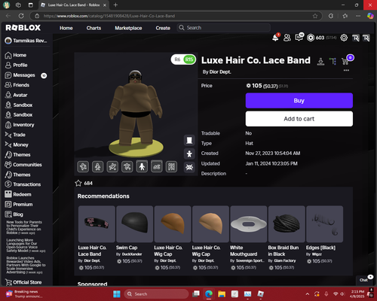377x301 pixels.
Task: Open blog post Launching More Languages
Action: coord(26,245)
